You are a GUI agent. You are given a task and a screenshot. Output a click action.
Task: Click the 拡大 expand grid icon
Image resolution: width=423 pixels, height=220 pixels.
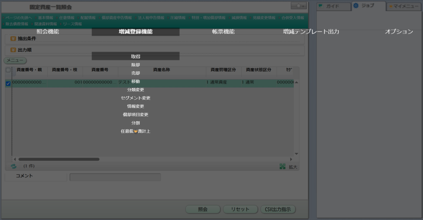pyautogui.click(x=283, y=166)
